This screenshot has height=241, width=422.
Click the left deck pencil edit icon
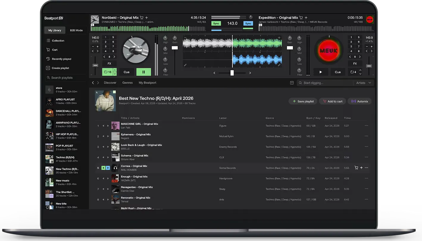coord(185,65)
